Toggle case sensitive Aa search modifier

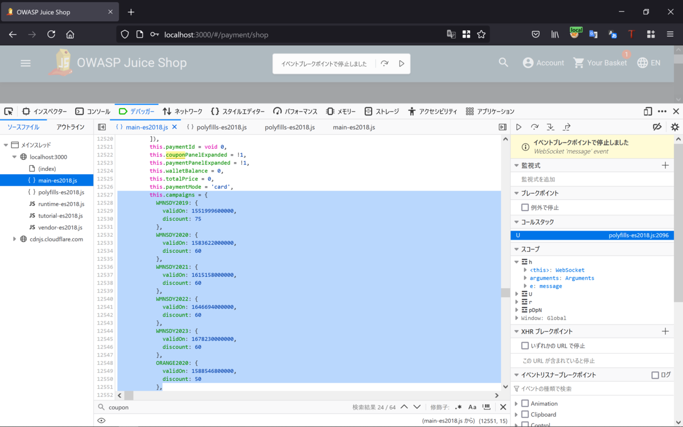click(x=472, y=407)
